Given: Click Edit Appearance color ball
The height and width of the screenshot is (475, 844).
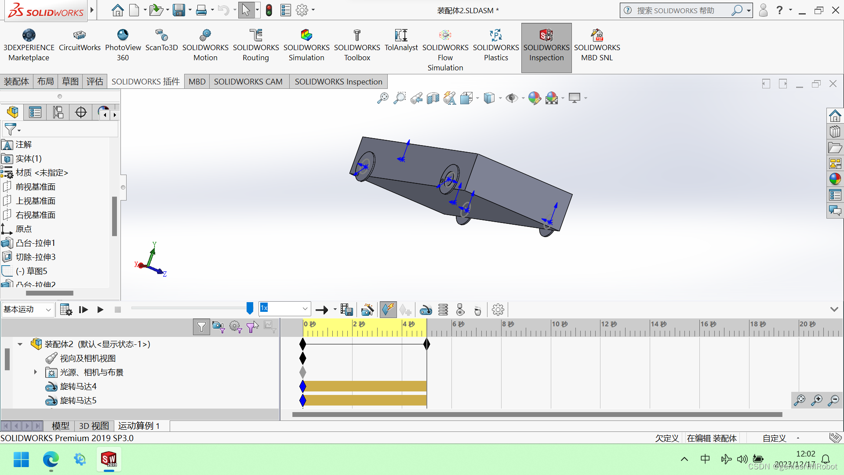Looking at the screenshot, I should [x=535, y=98].
